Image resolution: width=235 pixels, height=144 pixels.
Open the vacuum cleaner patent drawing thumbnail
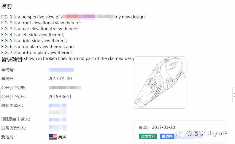[x=160, y=82]
